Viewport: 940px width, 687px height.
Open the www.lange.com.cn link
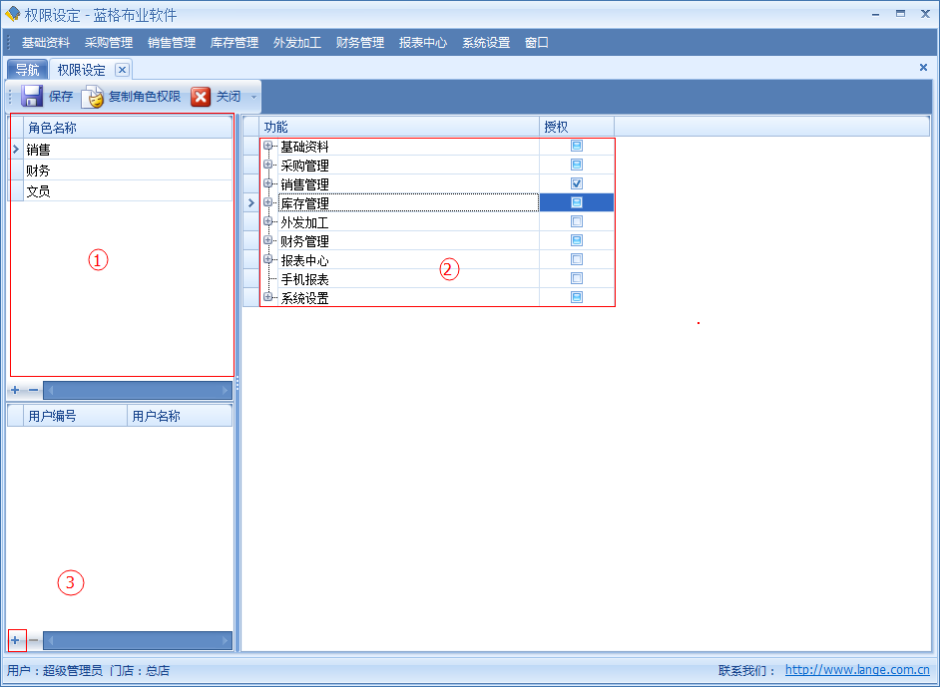857,671
